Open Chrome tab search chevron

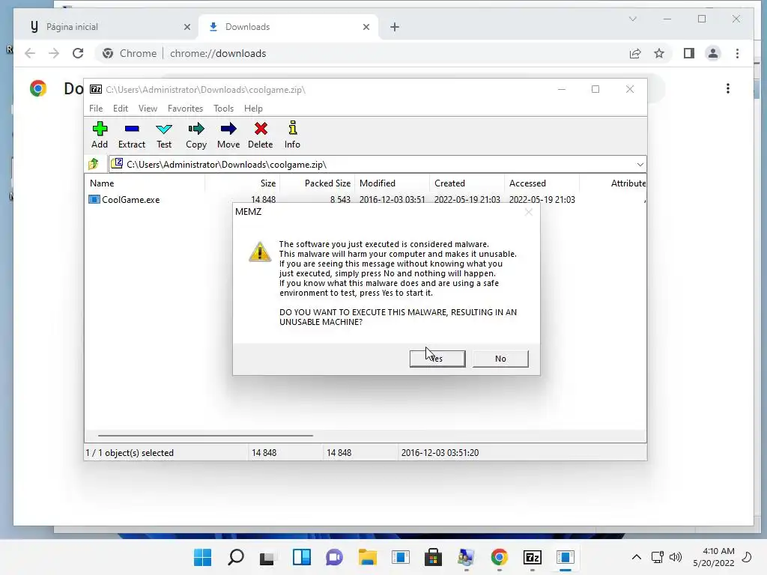coord(632,19)
